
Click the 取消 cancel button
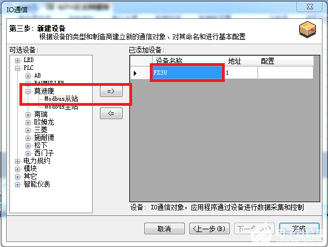(x=164, y=229)
